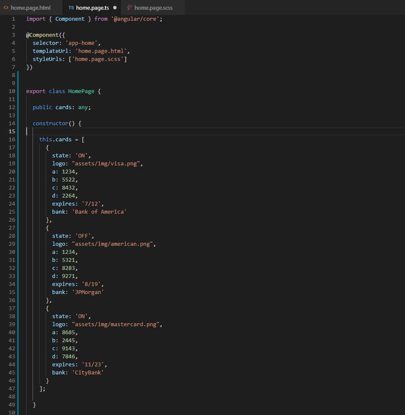
Task: Click the state 'OFF' value
Action: [83, 236]
